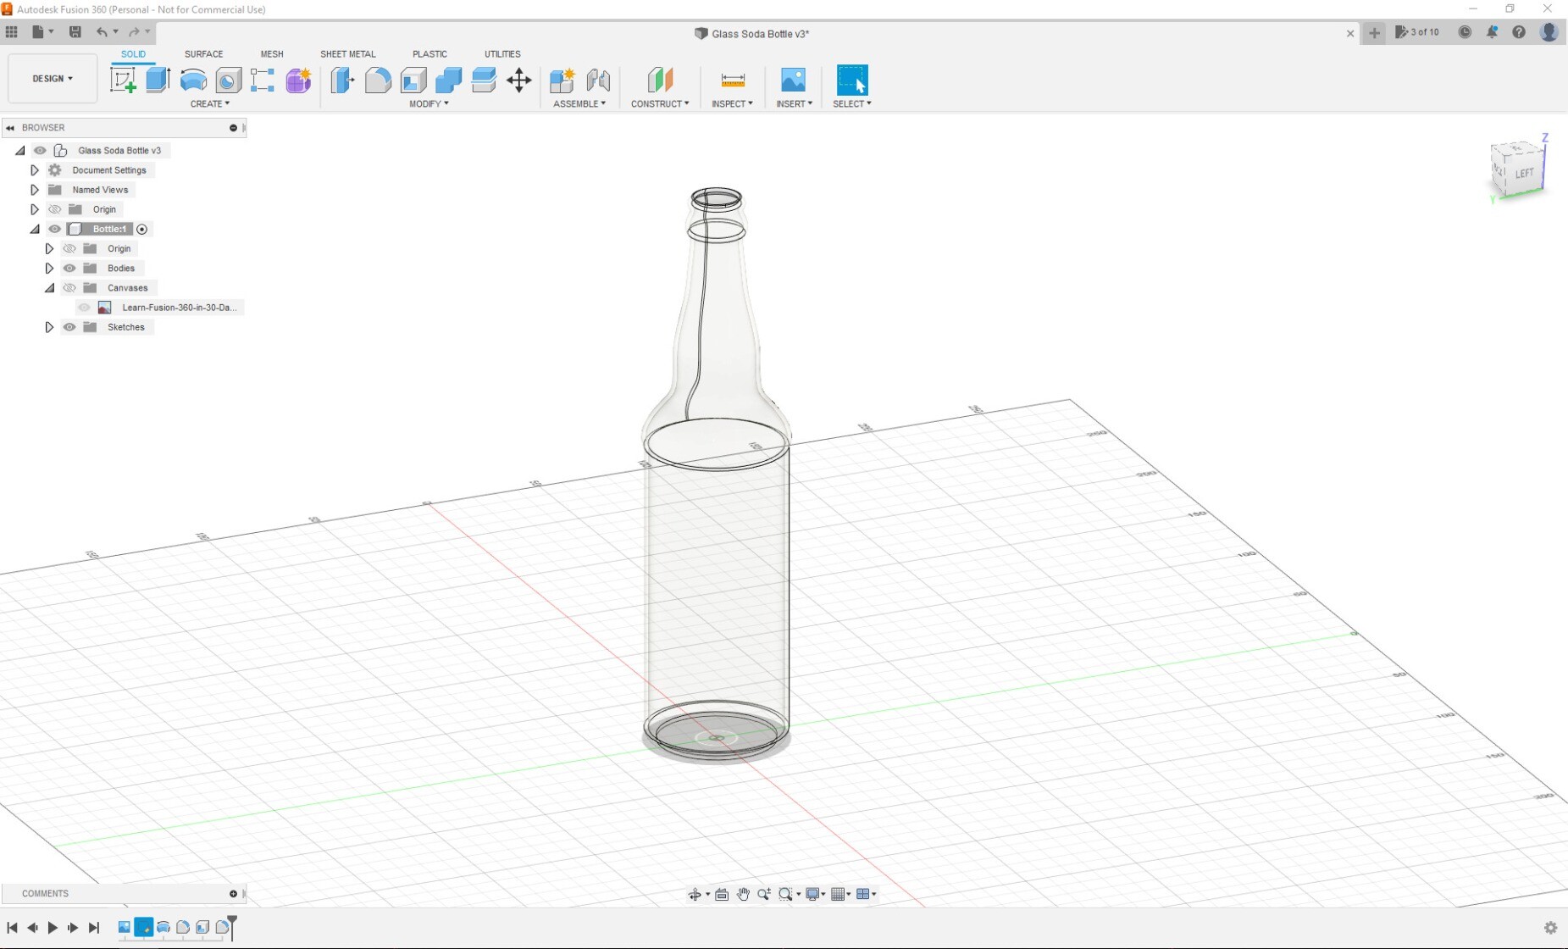
Task: Click the Shell tool icon
Action: click(x=413, y=80)
